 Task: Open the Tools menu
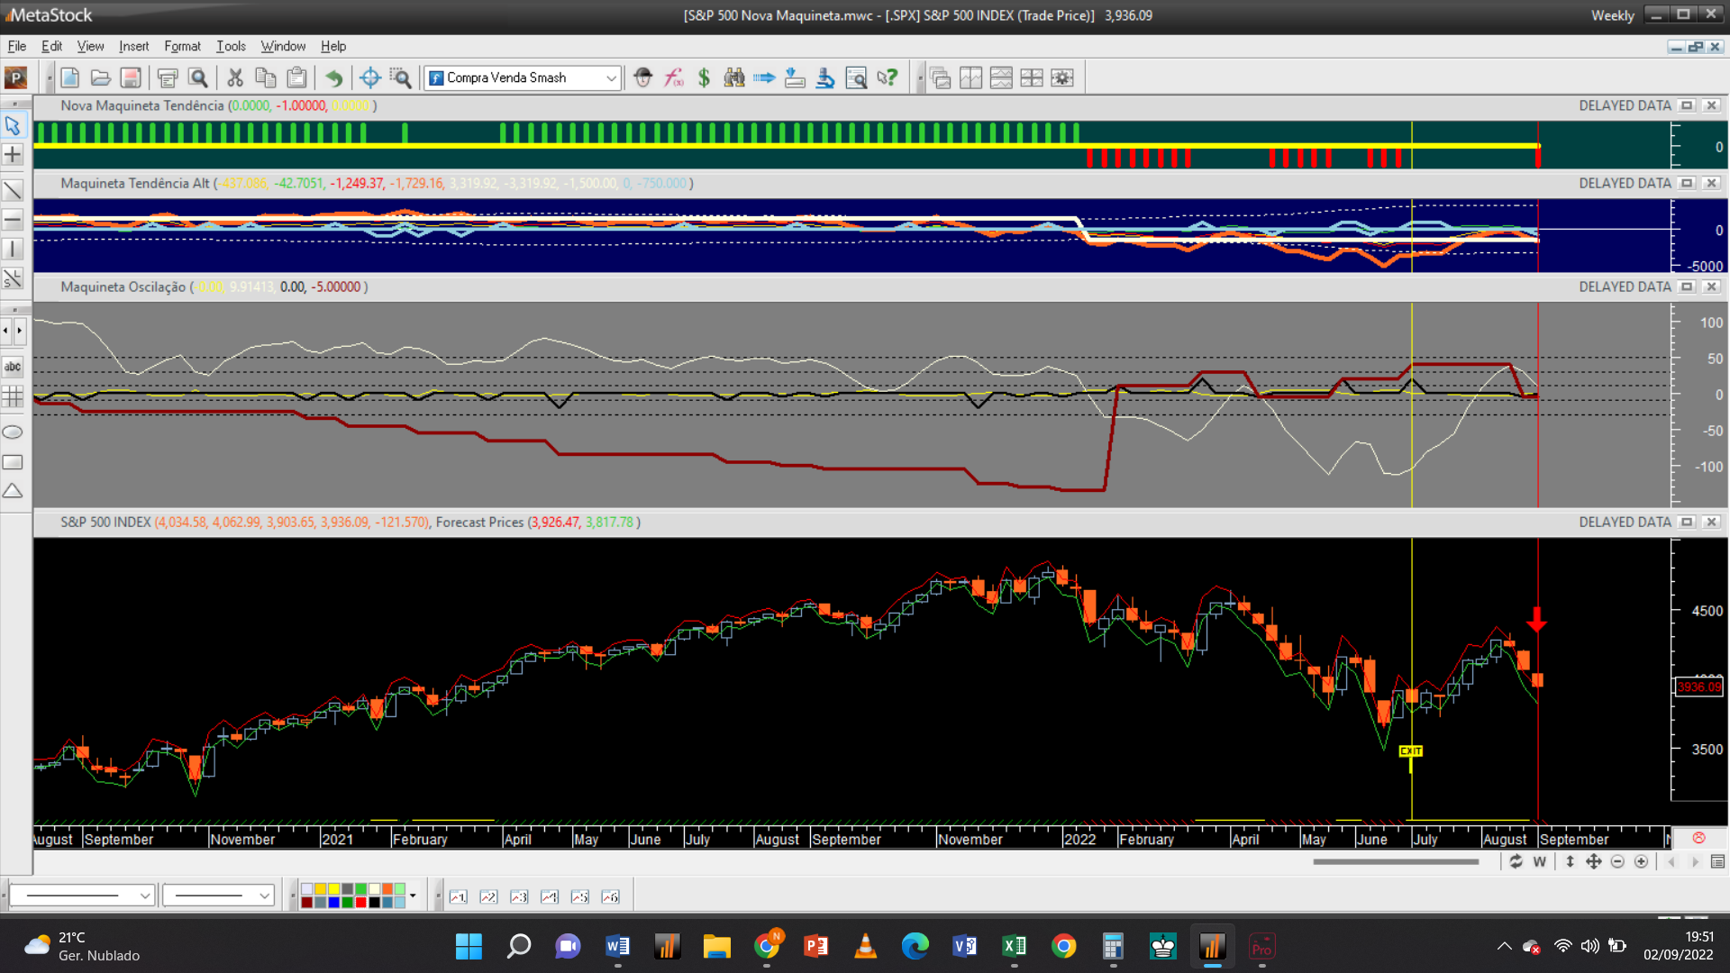click(x=231, y=46)
